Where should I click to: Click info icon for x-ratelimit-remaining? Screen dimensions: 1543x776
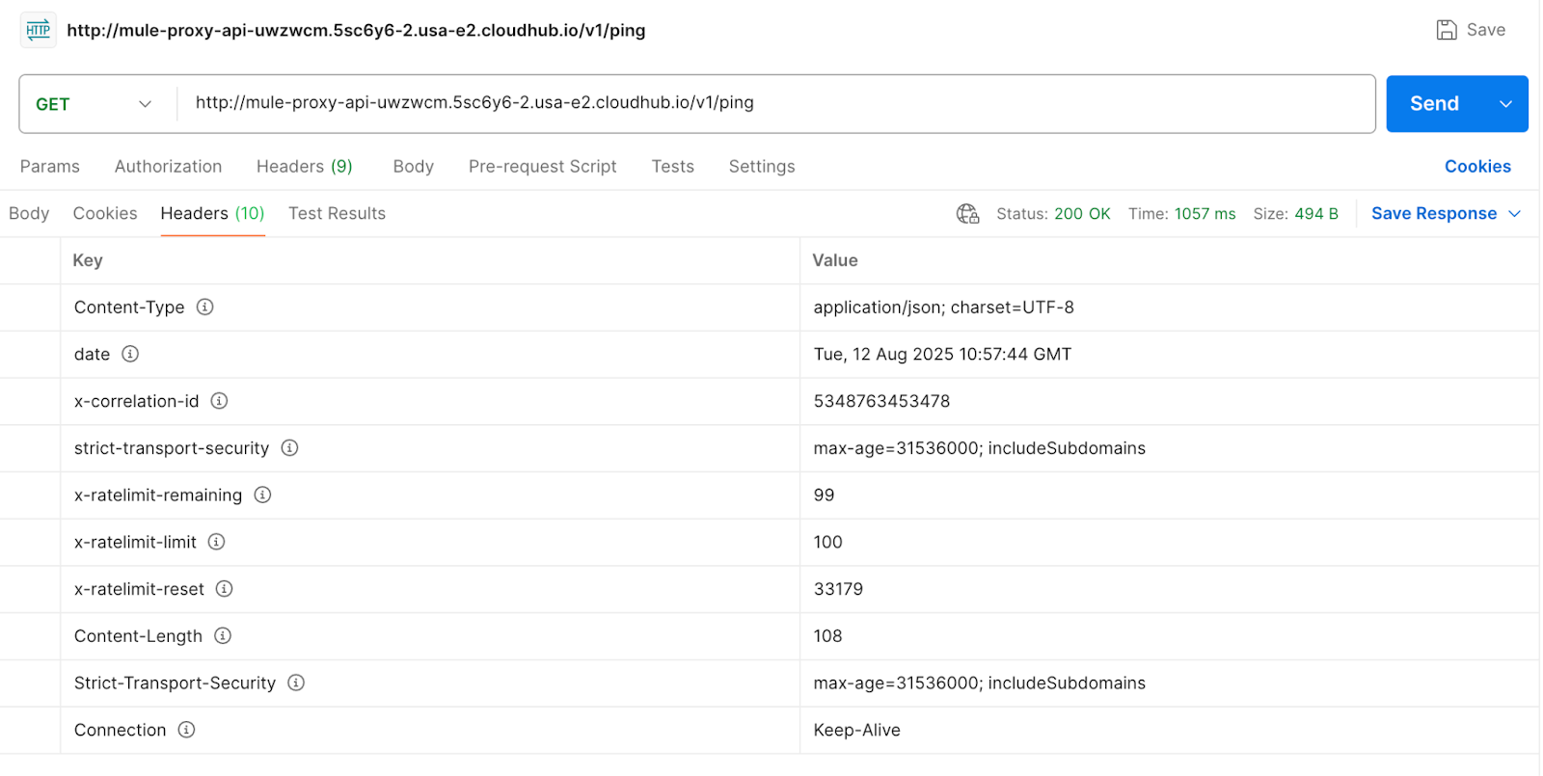click(262, 495)
